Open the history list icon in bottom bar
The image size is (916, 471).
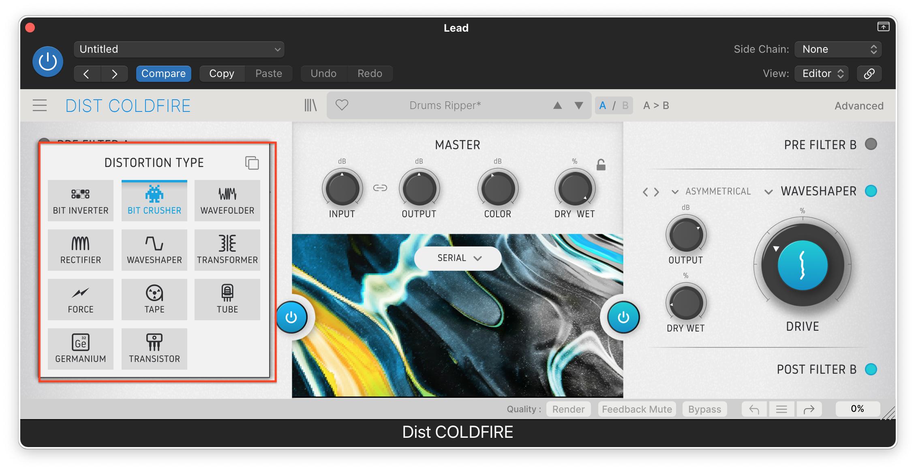coord(781,409)
